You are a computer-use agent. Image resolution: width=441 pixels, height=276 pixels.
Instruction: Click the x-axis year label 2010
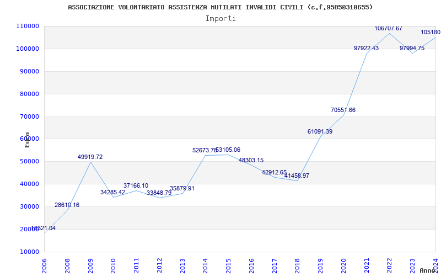click(114, 266)
